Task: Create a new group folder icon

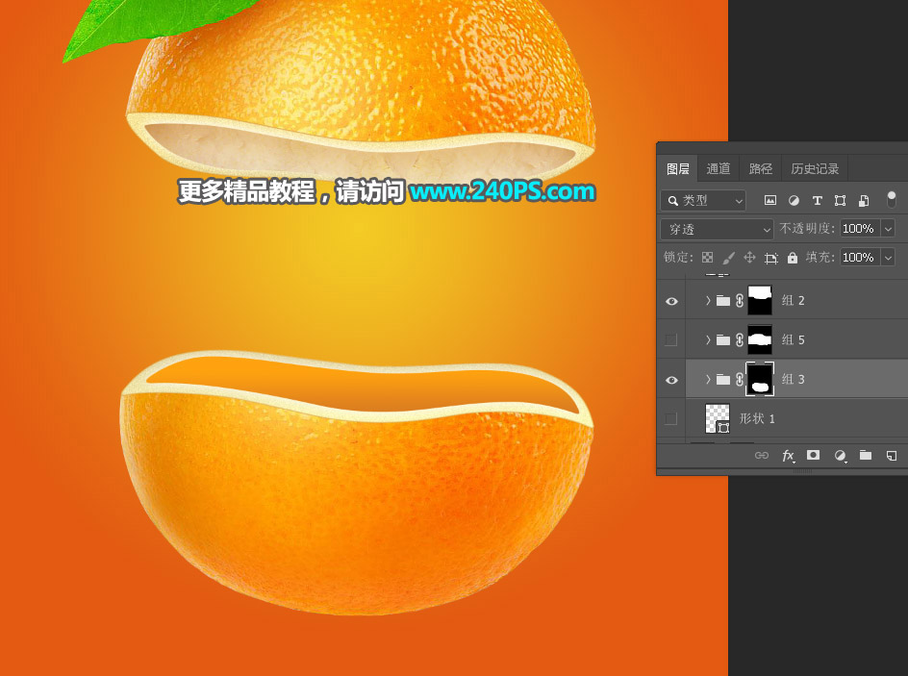Action: 866,455
